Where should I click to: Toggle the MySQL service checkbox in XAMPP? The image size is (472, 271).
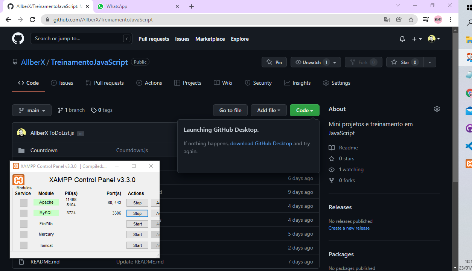point(24,213)
